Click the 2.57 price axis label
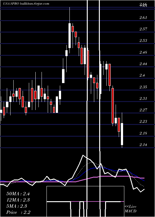Screen dimensions: 155x217 [x=143, y=29]
